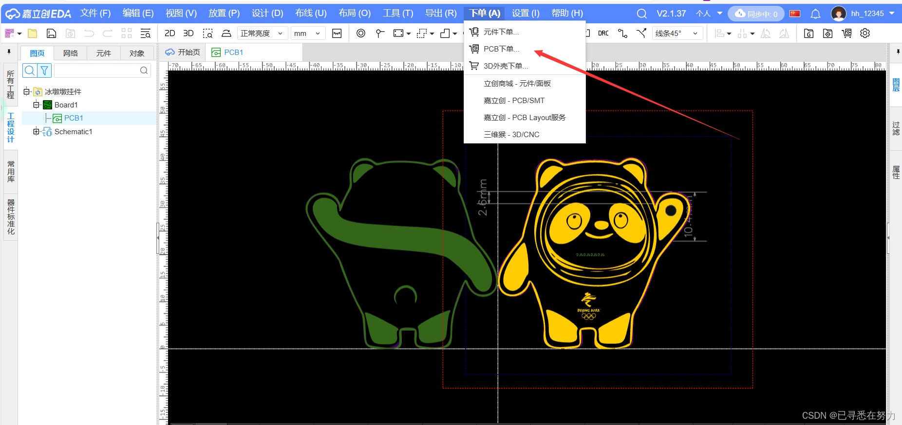Switch to the 对象 tab
Image resolution: width=902 pixels, height=425 pixels.
point(137,53)
